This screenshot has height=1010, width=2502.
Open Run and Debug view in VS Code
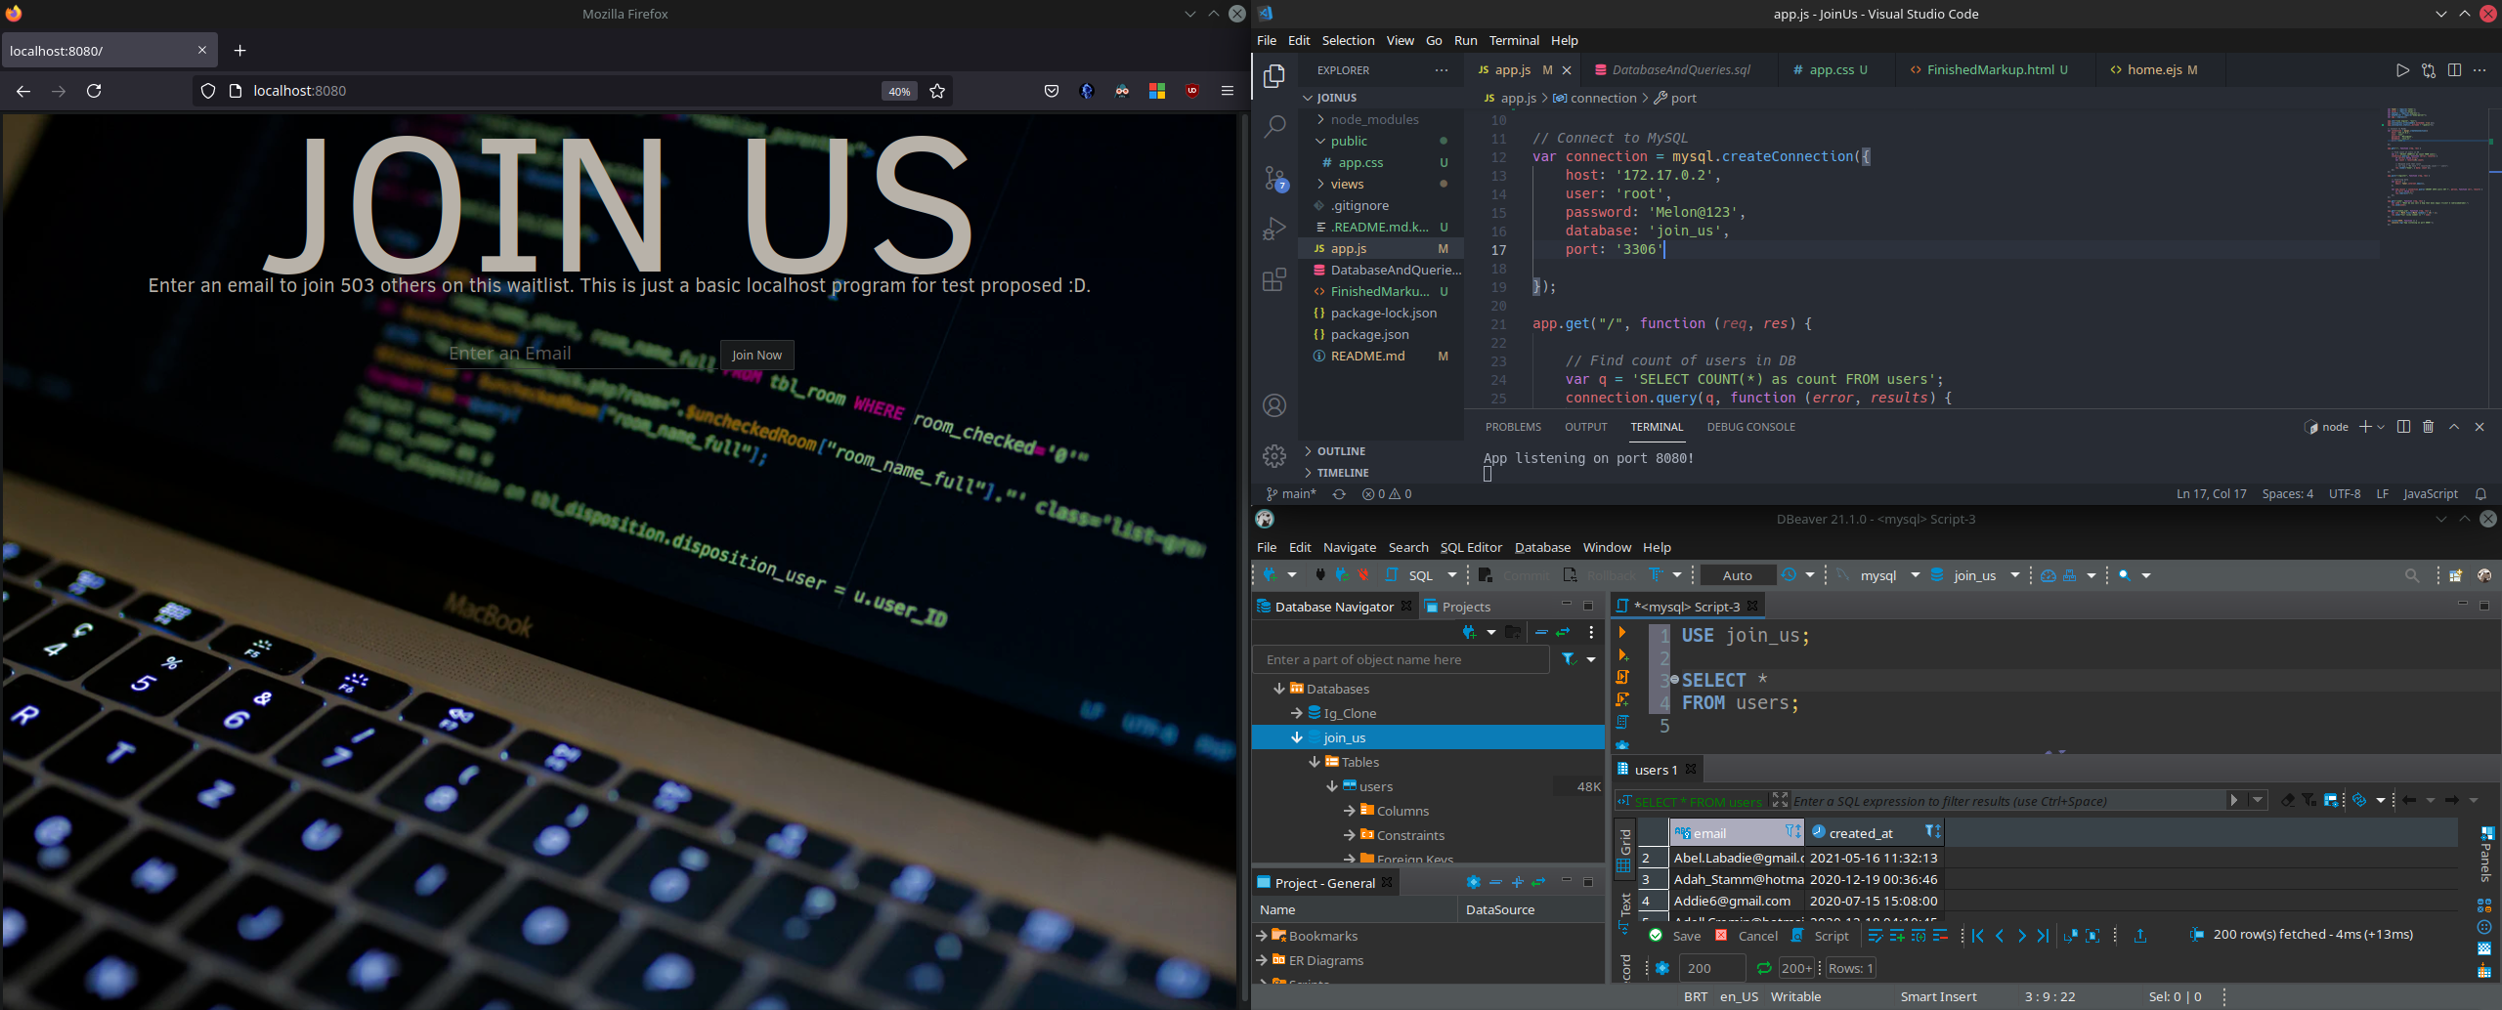click(1274, 229)
